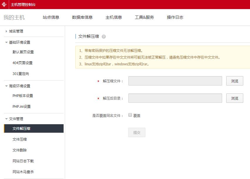The height and width of the screenshot is (179, 250).
Task: Collapse the 文件管理 section arrow
Action: tap(6, 119)
